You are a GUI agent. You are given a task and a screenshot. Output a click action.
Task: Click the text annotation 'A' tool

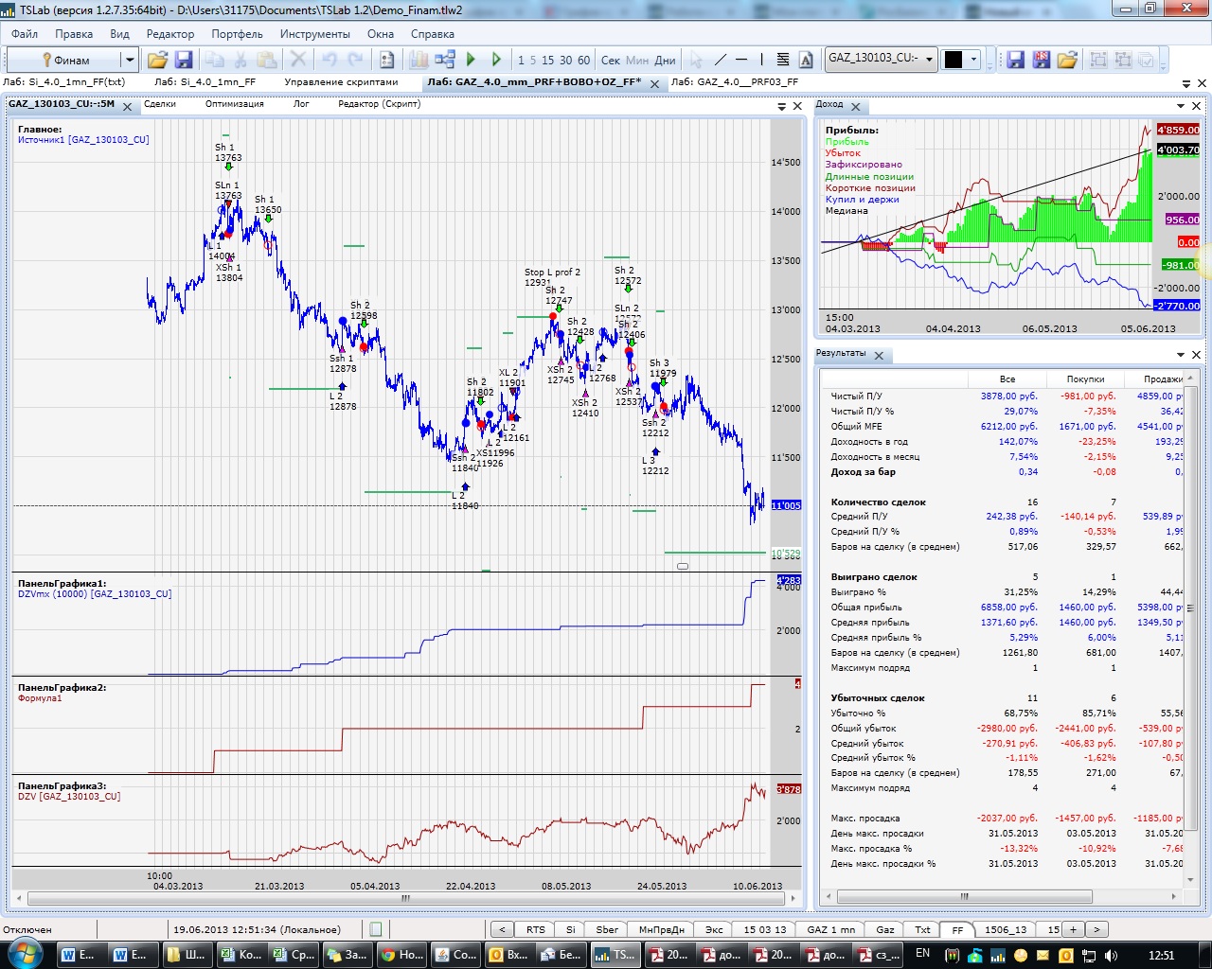[x=806, y=60]
